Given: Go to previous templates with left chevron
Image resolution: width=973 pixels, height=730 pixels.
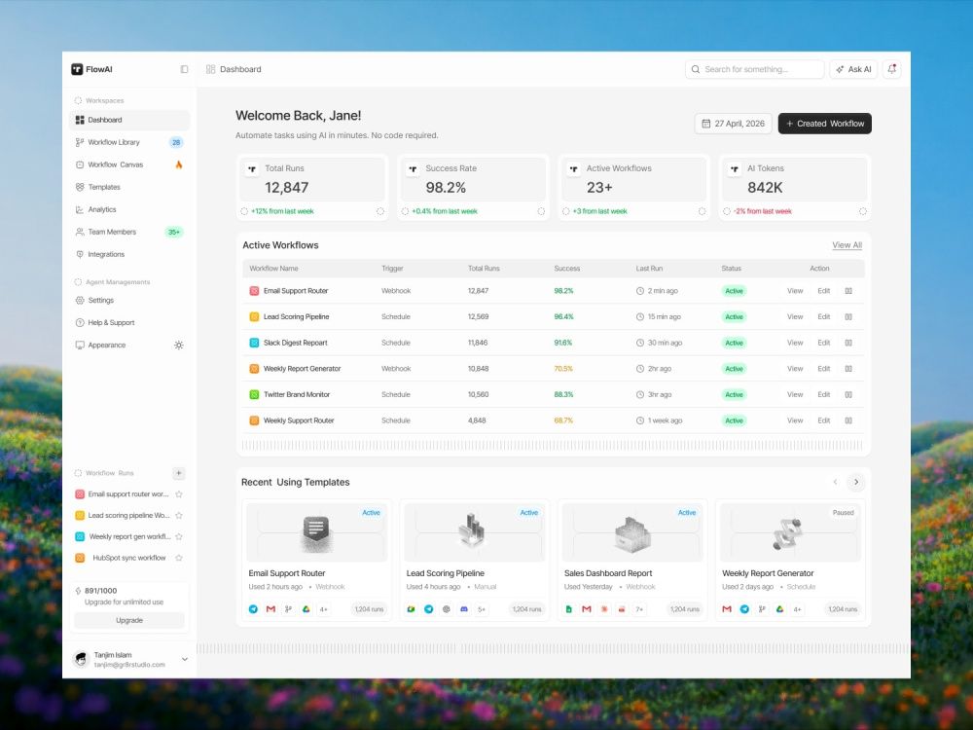Looking at the screenshot, I should tap(835, 482).
